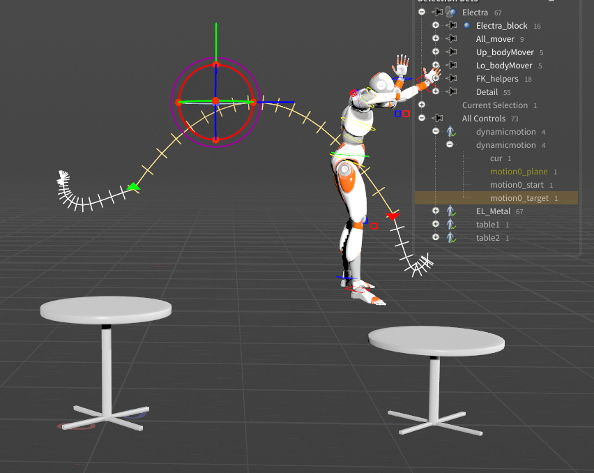Collapse the All Controls group
The image size is (594, 473).
click(x=422, y=119)
